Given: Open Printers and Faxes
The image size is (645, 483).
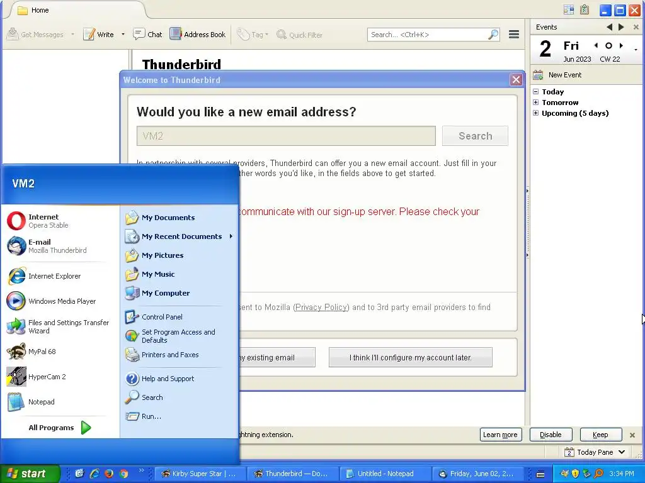Looking at the screenshot, I should [180, 355].
